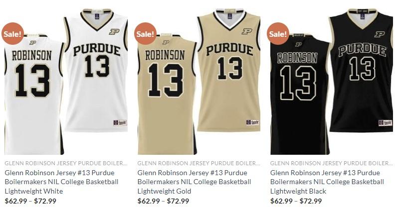Open the Lightweight Gold jersey product title
Image resolution: width=395 pixels, height=209 pixels.
194,182
